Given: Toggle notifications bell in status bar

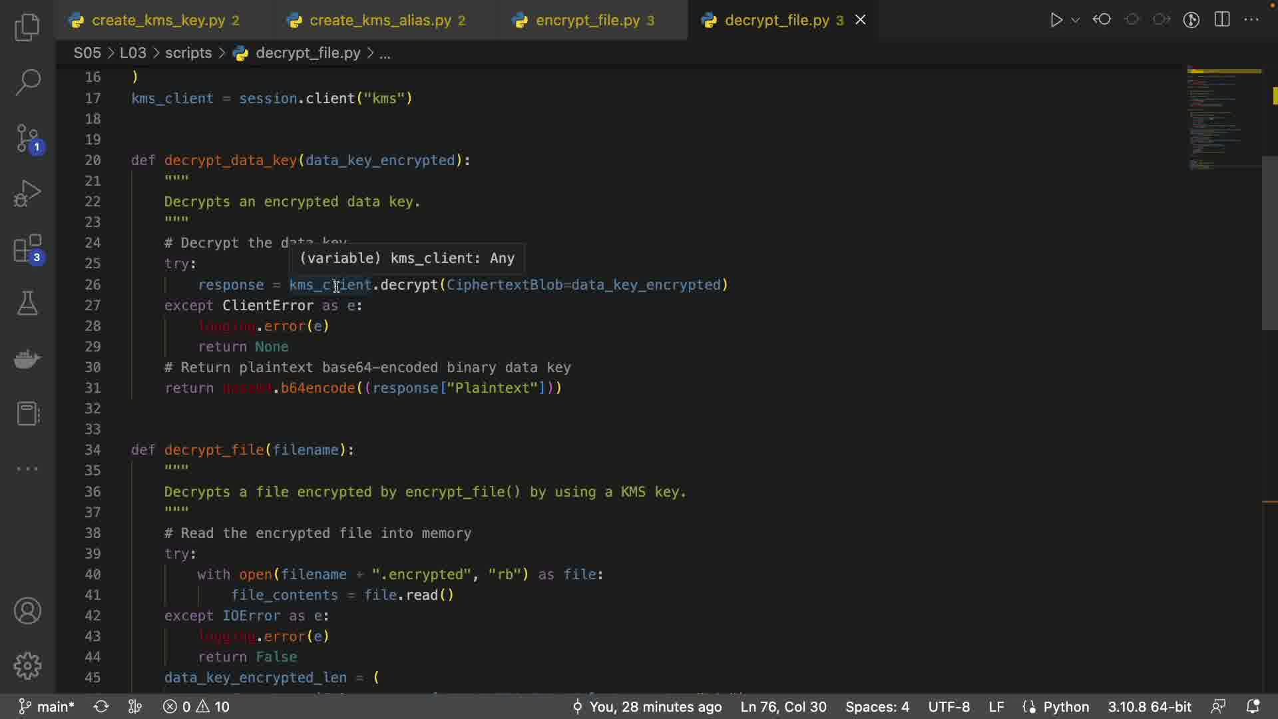Looking at the screenshot, I should 1253,706.
